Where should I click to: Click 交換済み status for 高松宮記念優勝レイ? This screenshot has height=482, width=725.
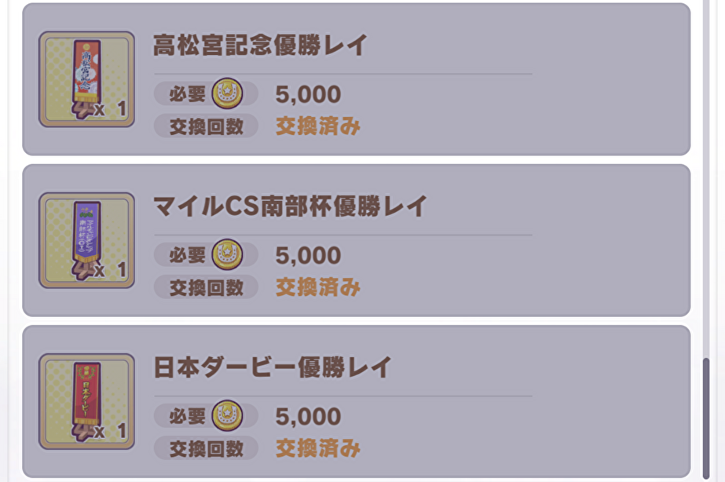(x=317, y=126)
